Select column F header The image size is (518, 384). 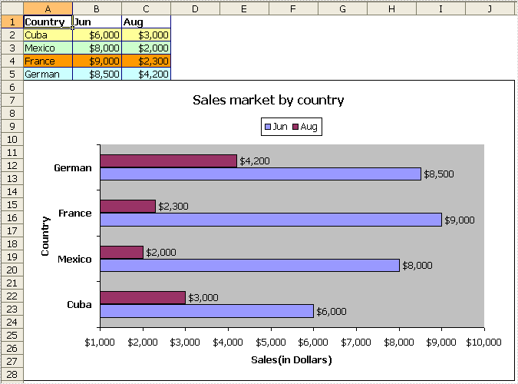pyautogui.click(x=293, y=9)
